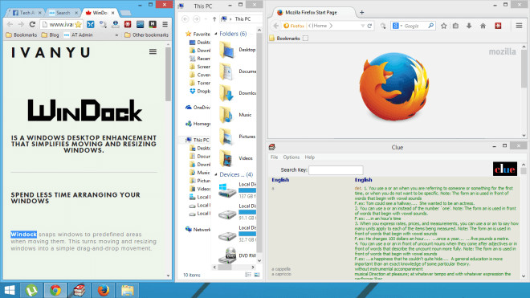530x298 pixels.
Task: Open Other bookmarks folder
Action: tap(146, 35)
